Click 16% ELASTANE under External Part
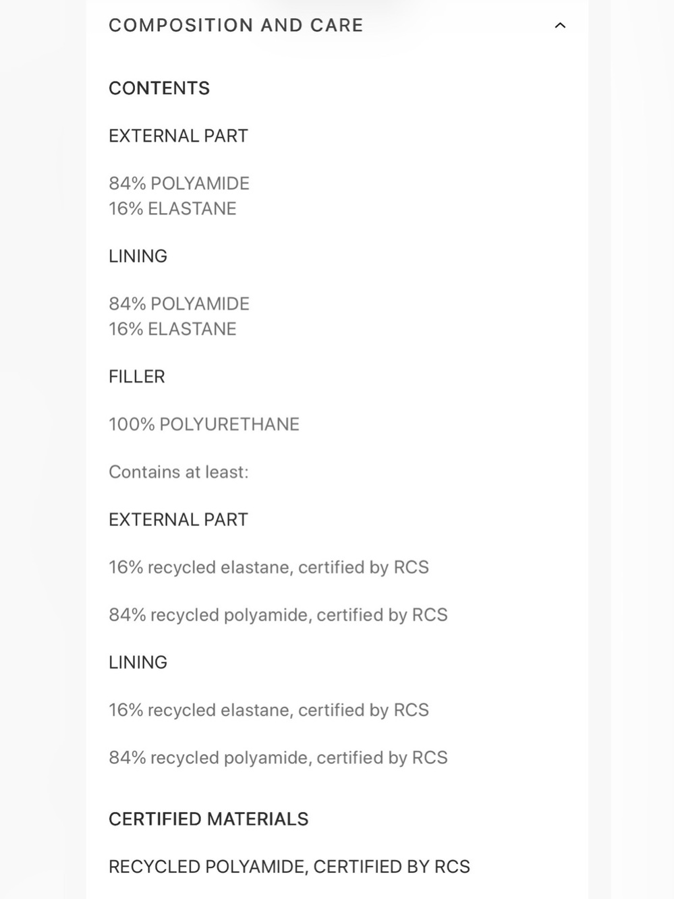The height and width of the screenshot is (899, 674). point(172,209)
